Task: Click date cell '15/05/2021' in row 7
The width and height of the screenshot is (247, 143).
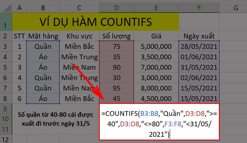Action: (199, 88)
